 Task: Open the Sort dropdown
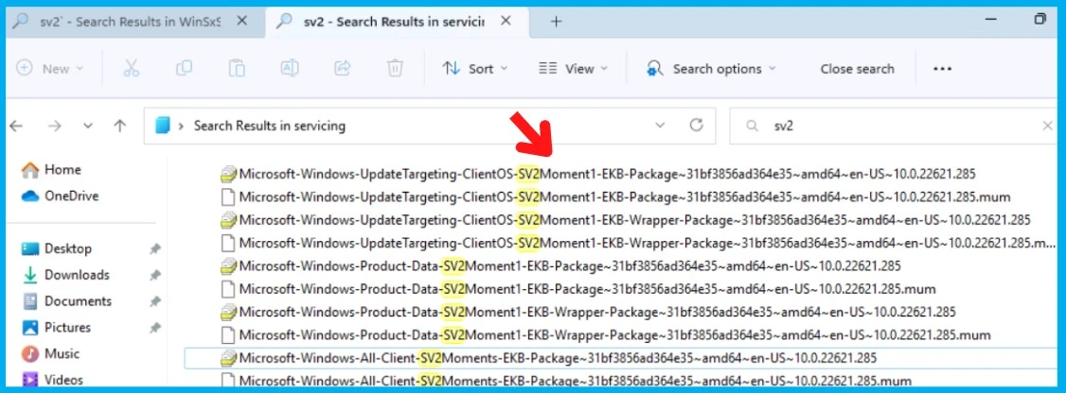475,69
